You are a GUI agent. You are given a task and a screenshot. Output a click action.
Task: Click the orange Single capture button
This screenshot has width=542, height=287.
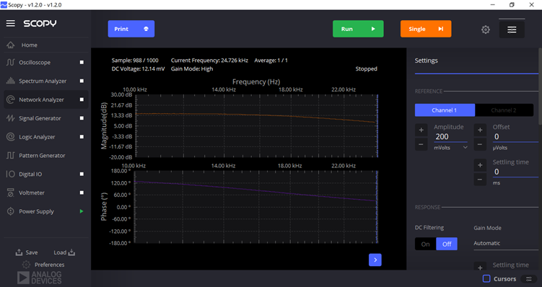(426, 29)
